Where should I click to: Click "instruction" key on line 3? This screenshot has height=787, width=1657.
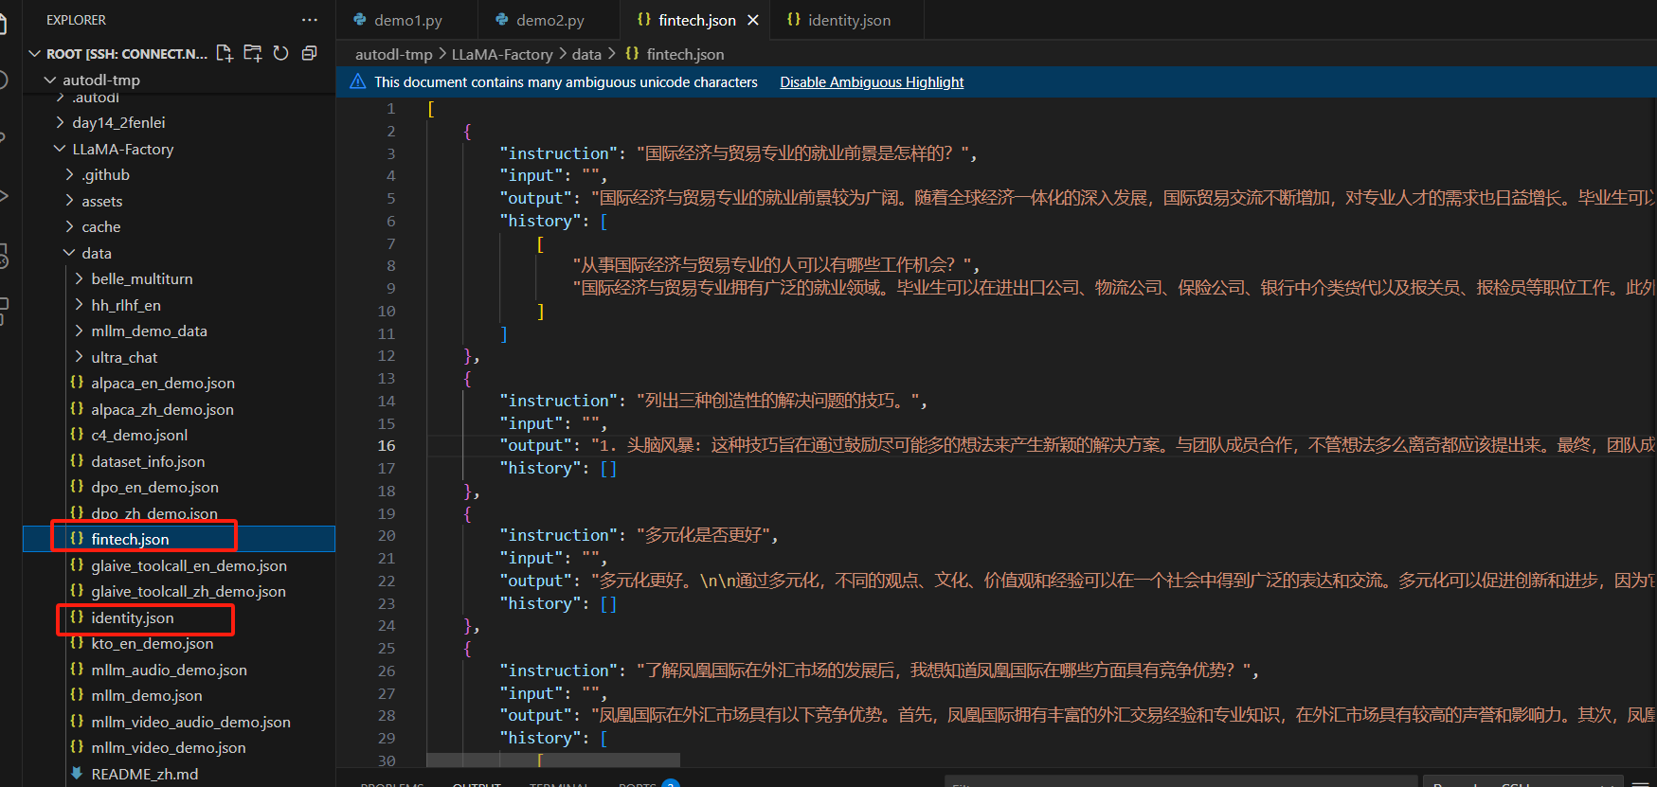coord(560,153)
